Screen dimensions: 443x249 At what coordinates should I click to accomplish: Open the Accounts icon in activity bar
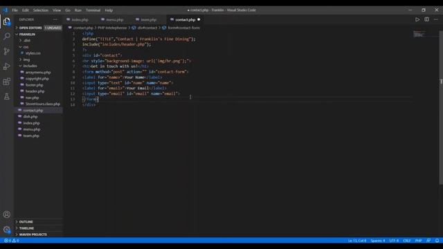tap(7, 214)
